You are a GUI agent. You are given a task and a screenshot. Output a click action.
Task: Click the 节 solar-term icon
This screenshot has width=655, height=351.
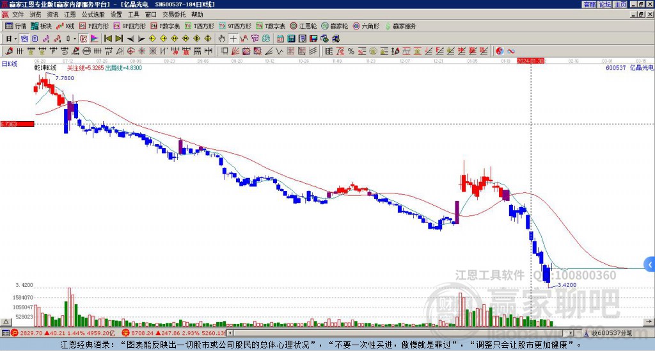255,38
